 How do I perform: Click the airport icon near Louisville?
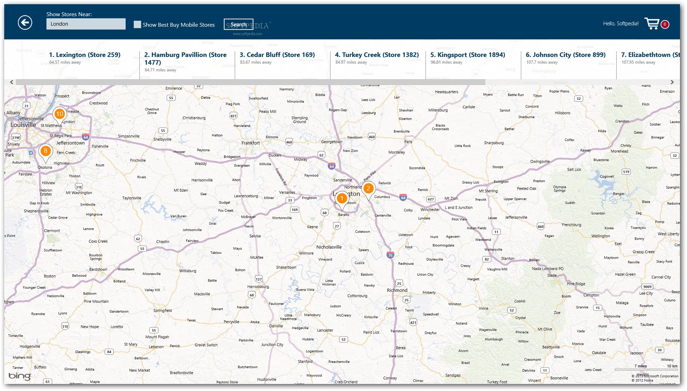pyautogui.click(x=31, y=153)
